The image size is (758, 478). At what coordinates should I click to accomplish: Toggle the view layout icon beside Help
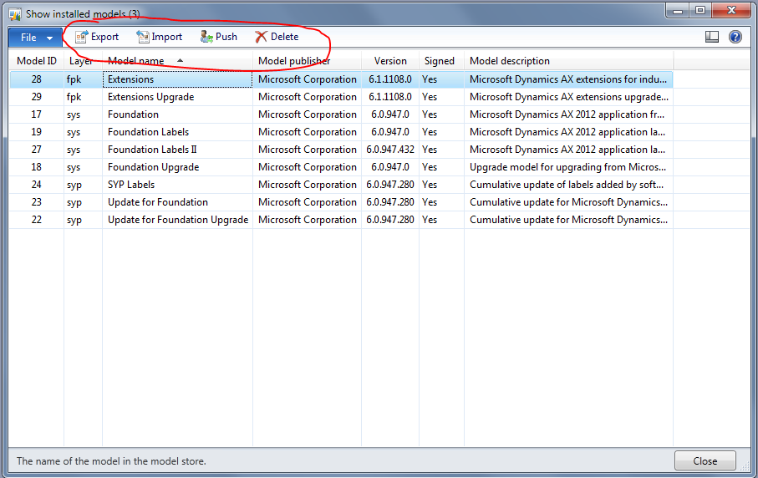712,37
